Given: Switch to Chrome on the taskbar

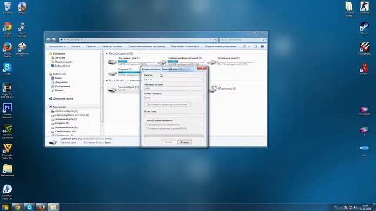Looking at the screenshot, I should pyautogui.click(x=17, y=207).
